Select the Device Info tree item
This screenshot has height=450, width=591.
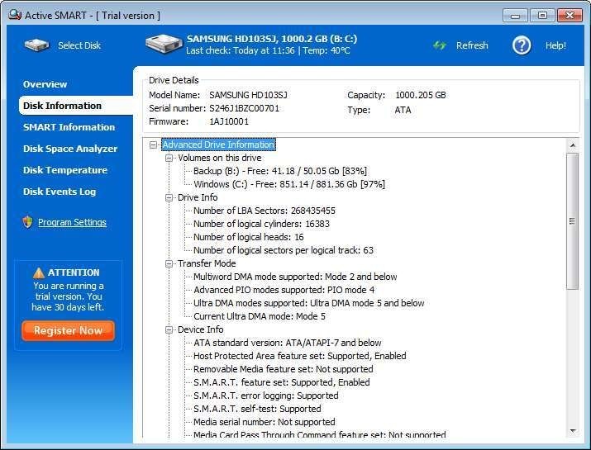201,329
